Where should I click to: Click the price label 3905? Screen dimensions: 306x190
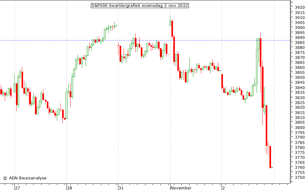click(x=299, y=22)
